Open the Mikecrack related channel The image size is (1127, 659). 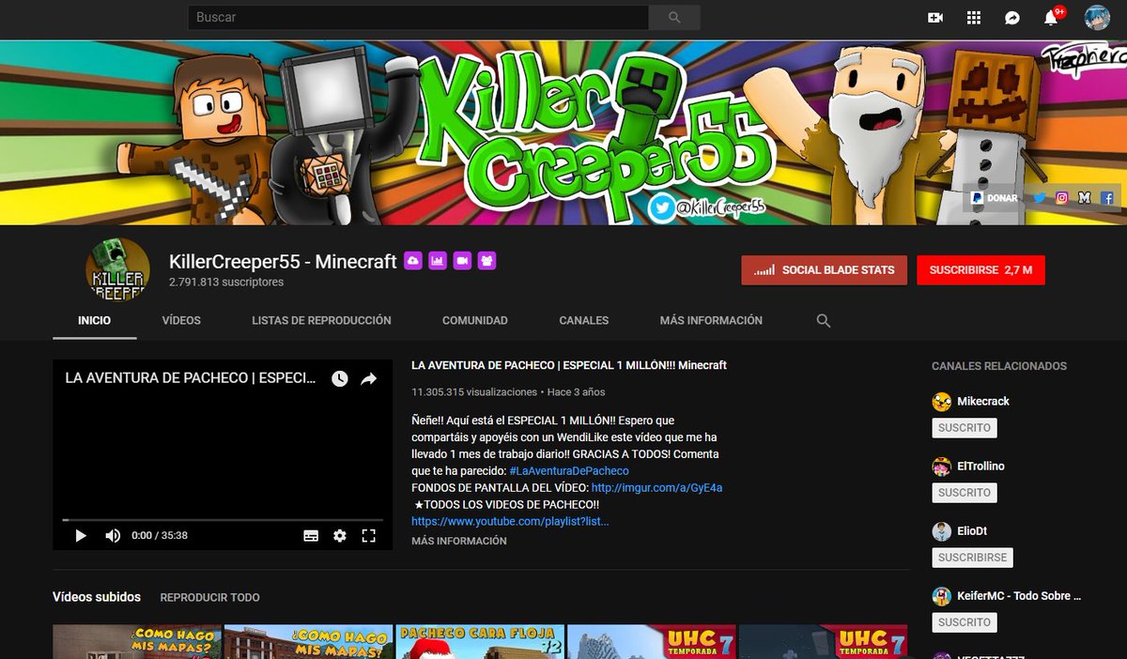click(983, 401)
